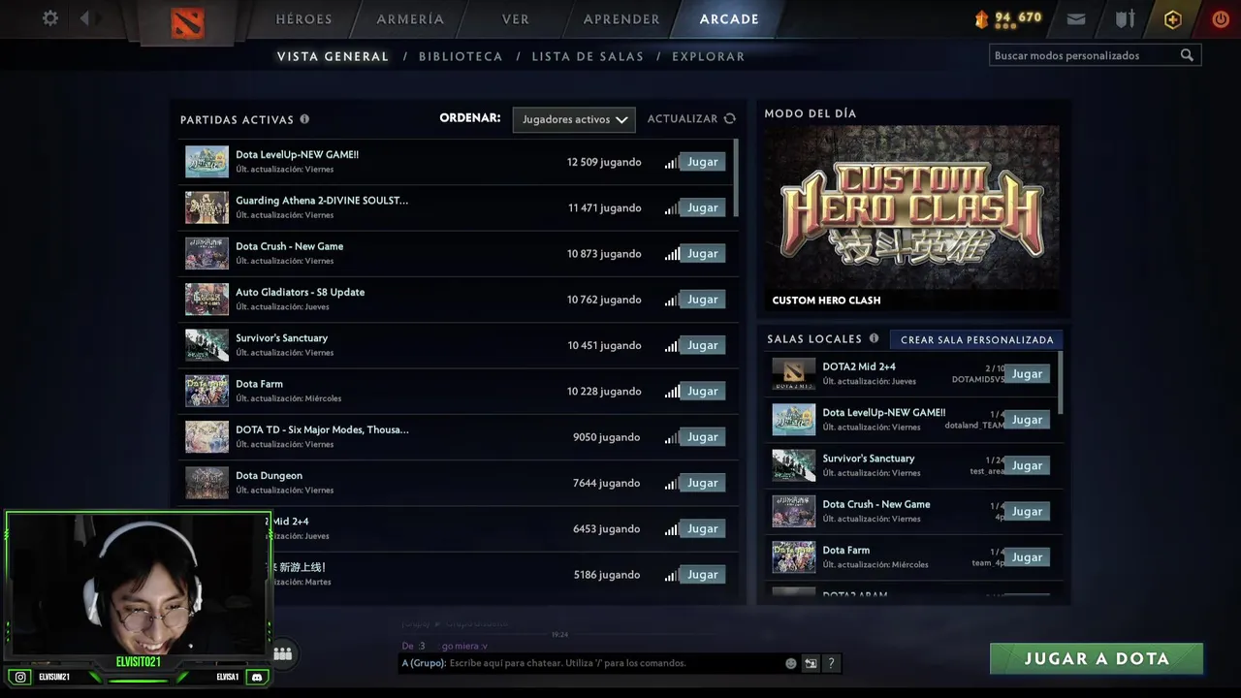
Task: Click Jugar for Dota Farm in Partidas Activas
Action: (x=703, y=392)
